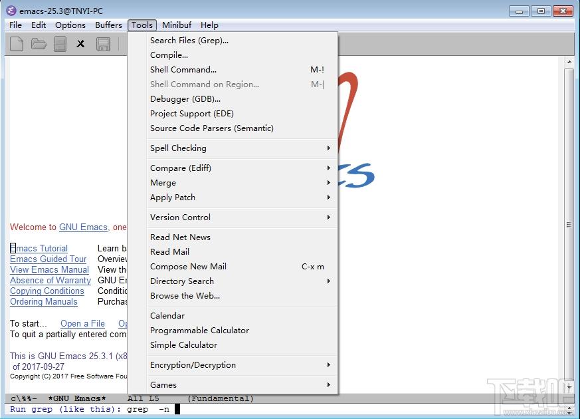Expand the Merge submenu
This screenshot has width=580, height=419.
pyautogui.click(x=233, y=183)
